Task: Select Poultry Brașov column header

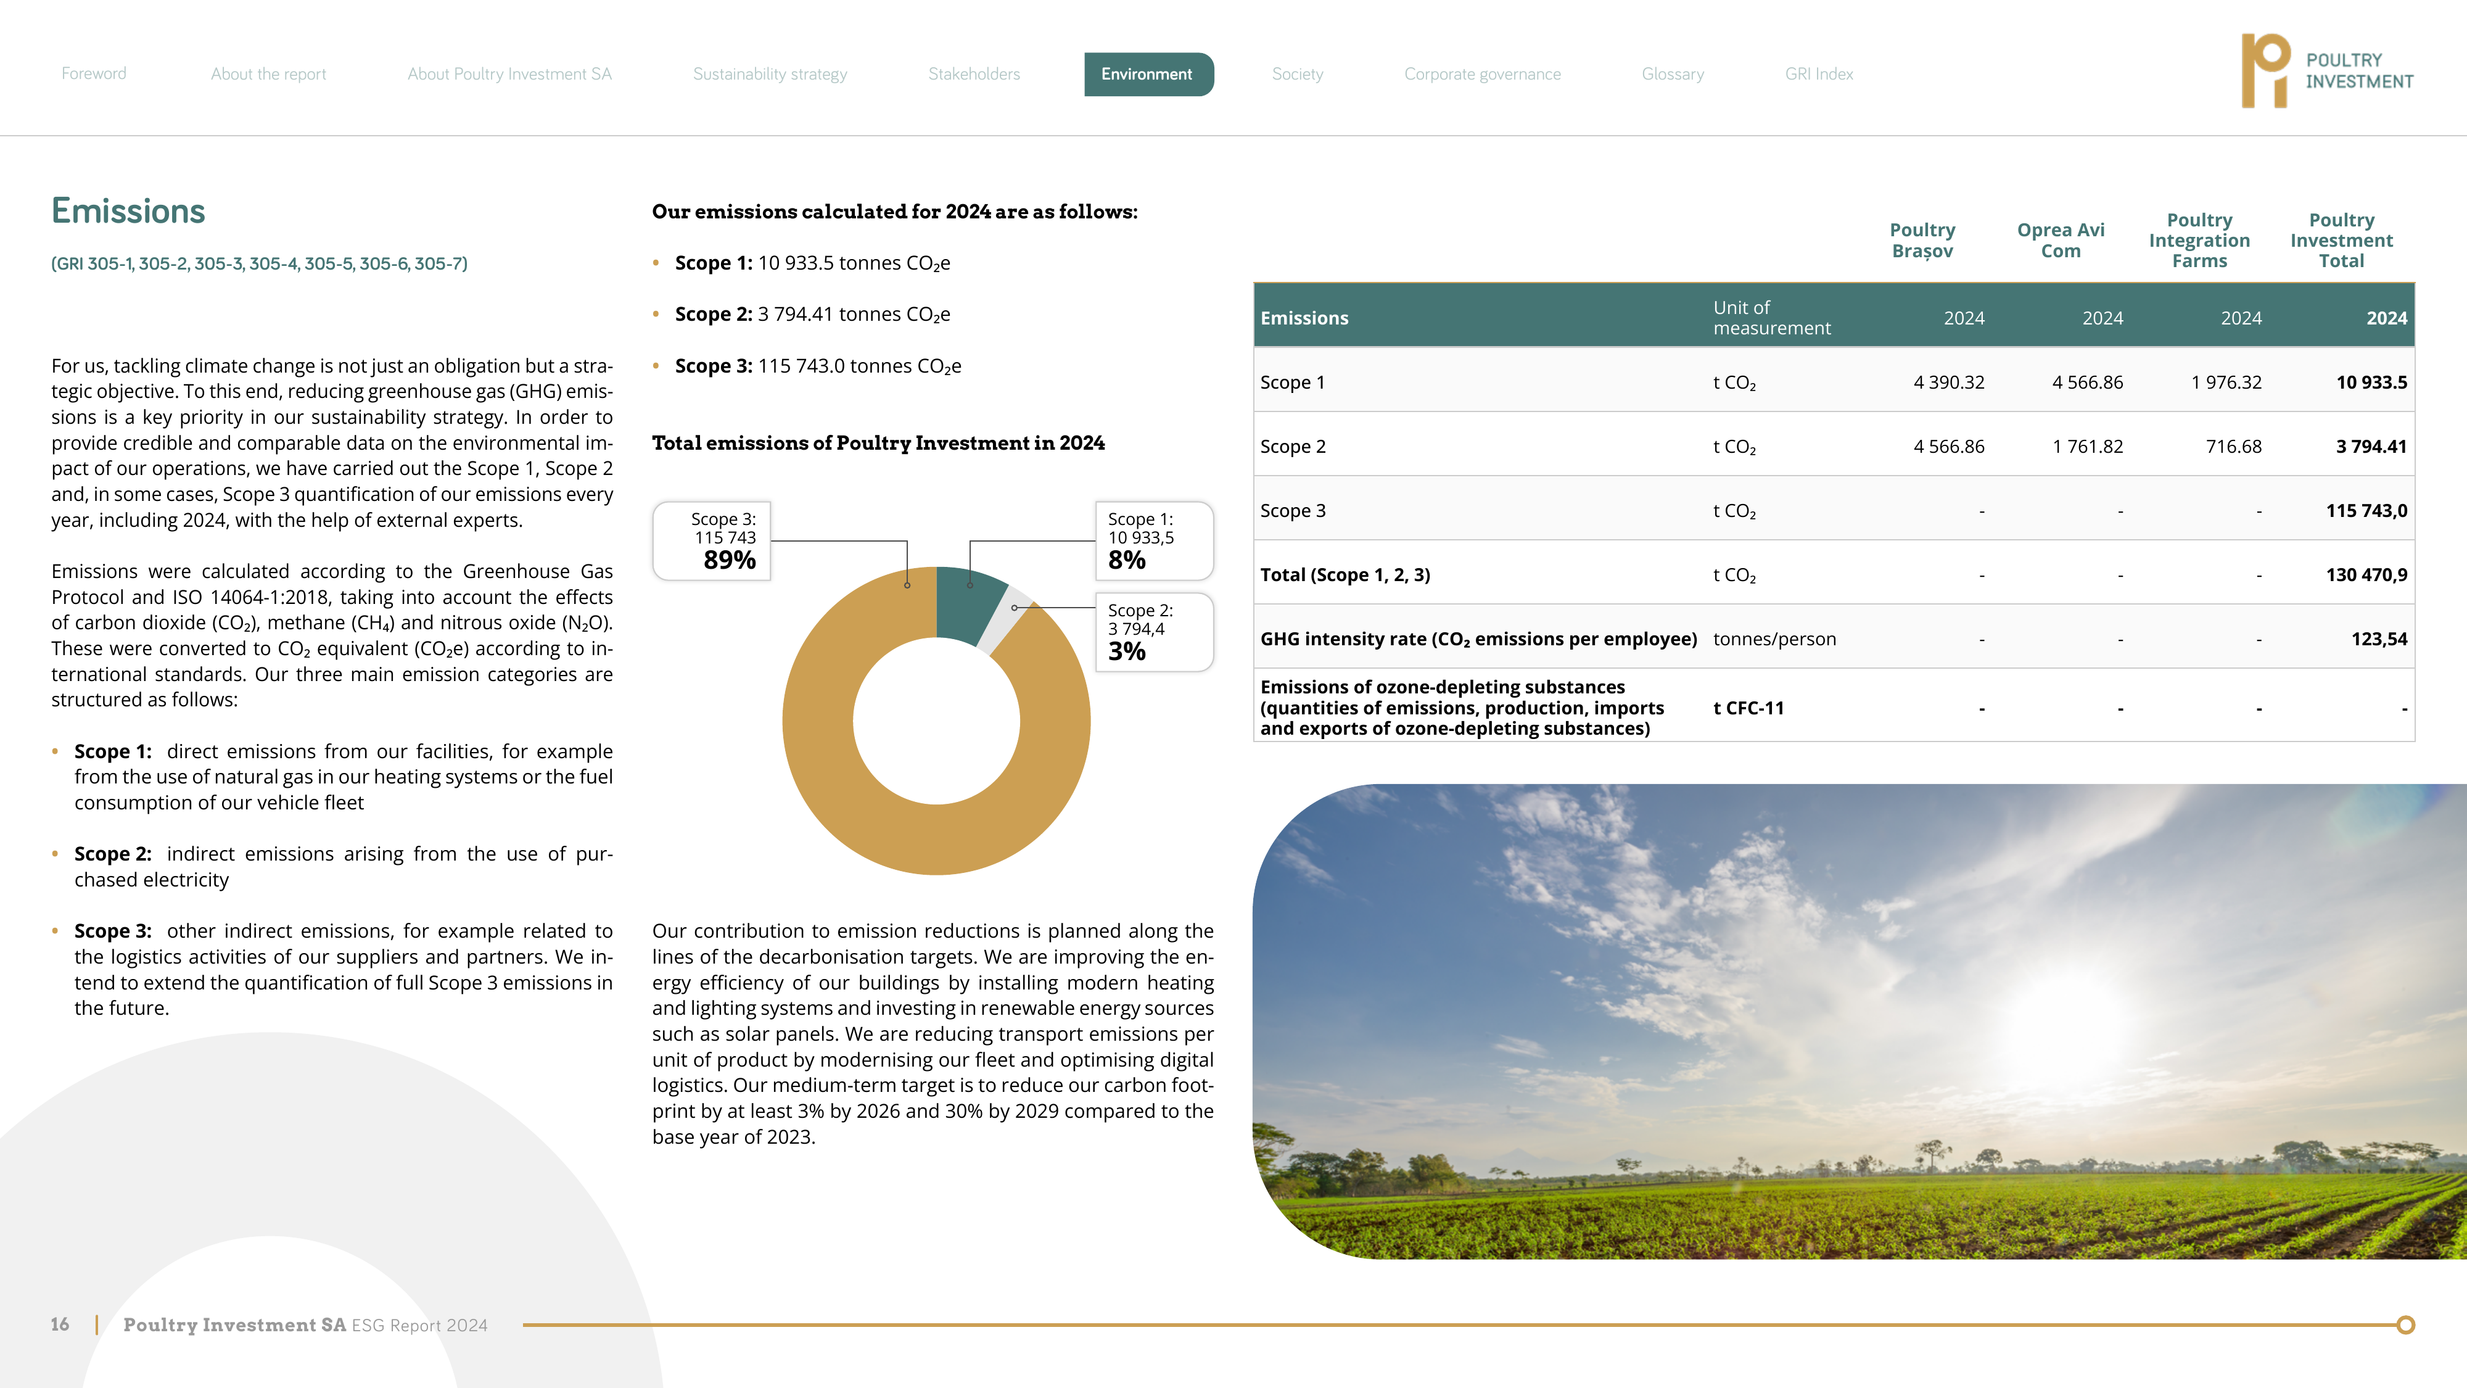Action: coord(1922,241)
